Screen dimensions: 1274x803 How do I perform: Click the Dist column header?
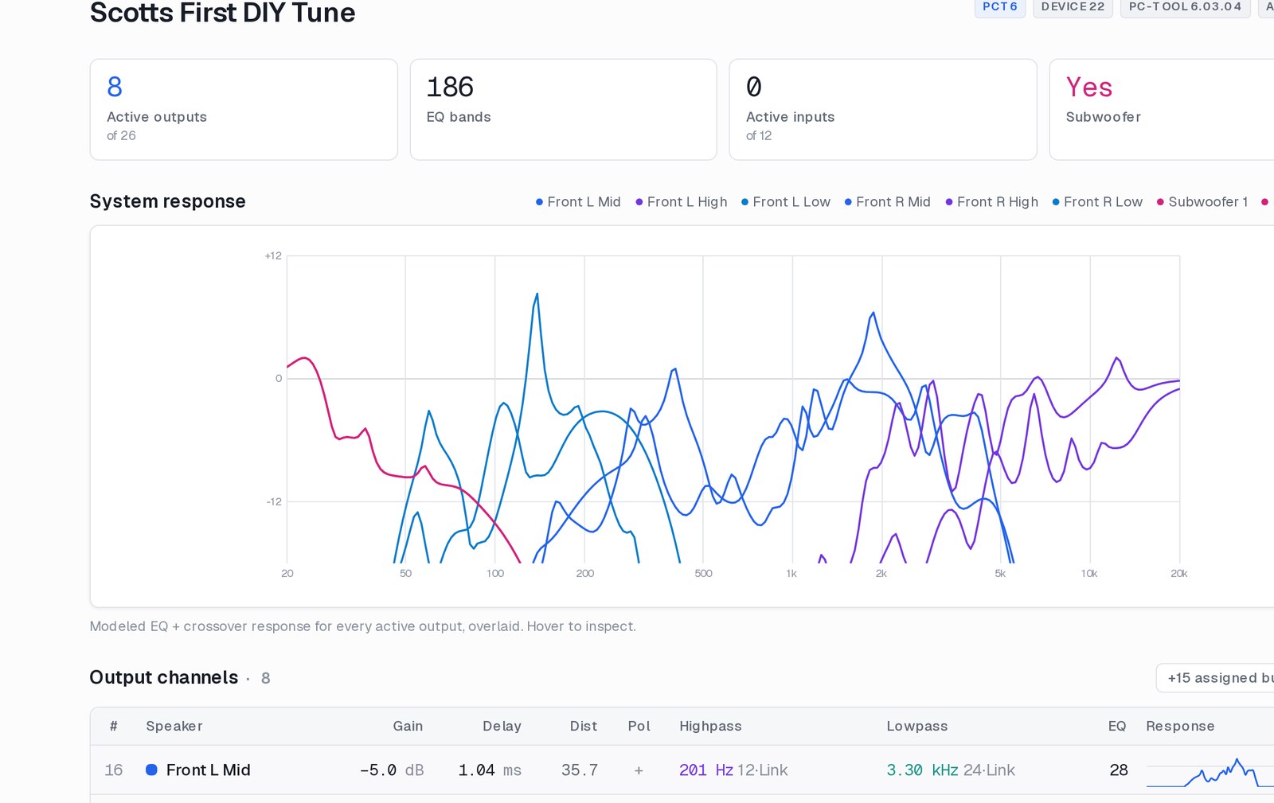[x=584, y=726]
